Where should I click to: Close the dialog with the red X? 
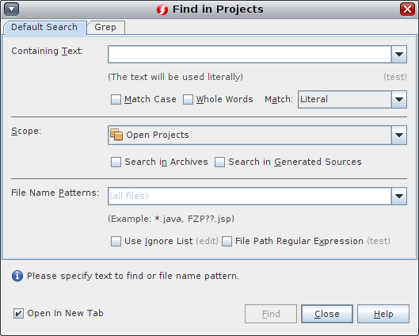tap(407, 10)
